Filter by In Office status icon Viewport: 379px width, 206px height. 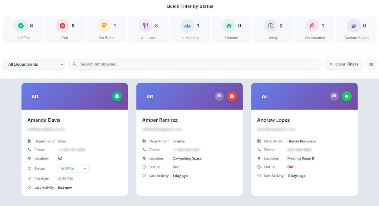(21, 26)
